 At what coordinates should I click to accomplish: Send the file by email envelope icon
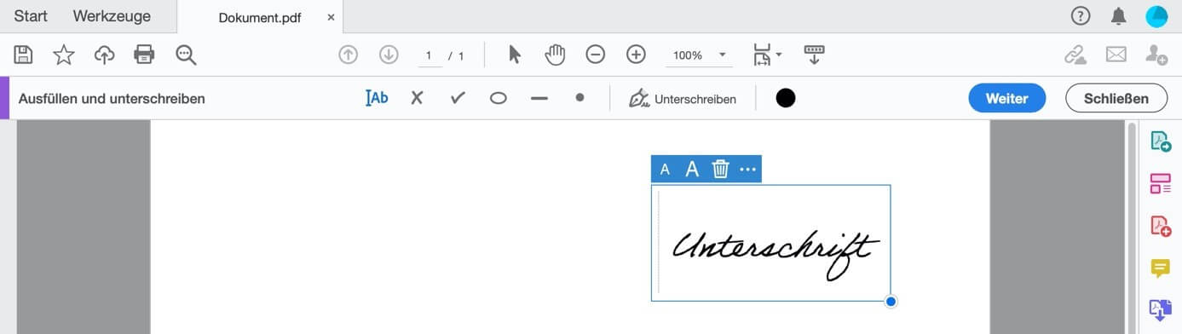(1116, 55)
